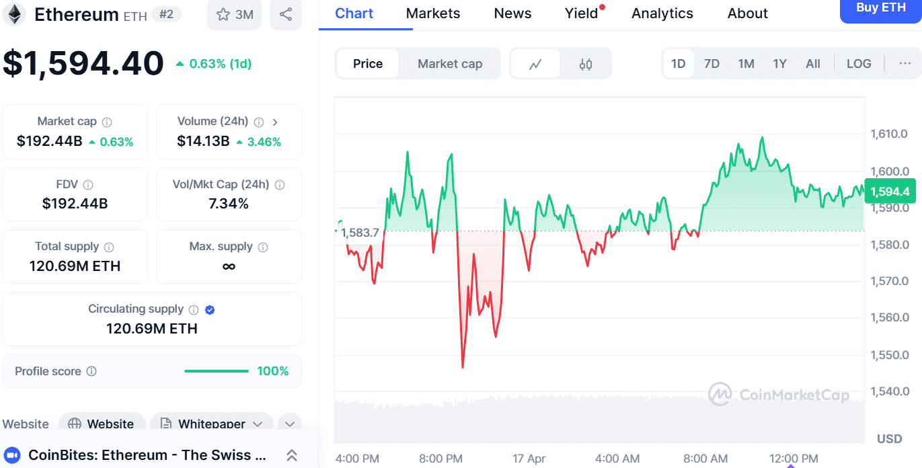This screenshot has height=468, width=922.
Task: Open the Website link with the globe icon
Action: [102, 424]
